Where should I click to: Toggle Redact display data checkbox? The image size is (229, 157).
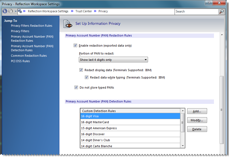coord(81,70)
